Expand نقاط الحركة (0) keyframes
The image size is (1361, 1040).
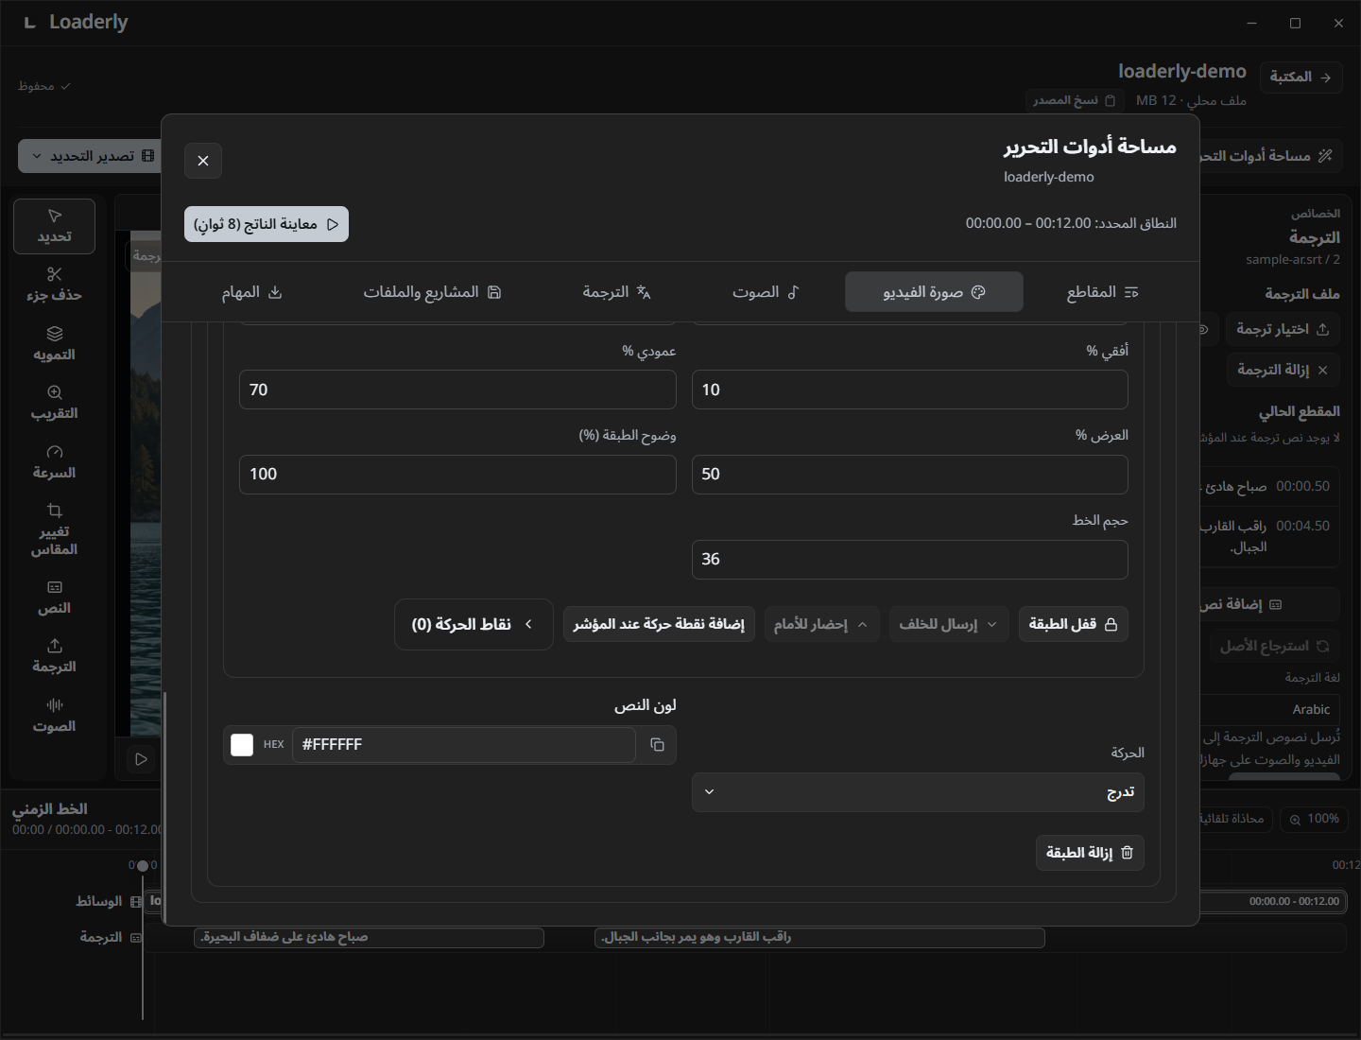click(473, 624)
